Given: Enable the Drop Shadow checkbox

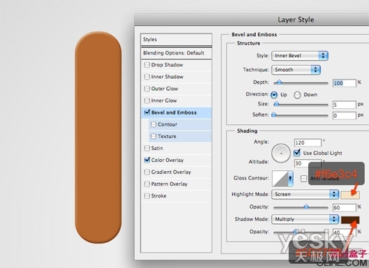Looking at the screenshot, I should pyautogui.click(x=147, y=65).
